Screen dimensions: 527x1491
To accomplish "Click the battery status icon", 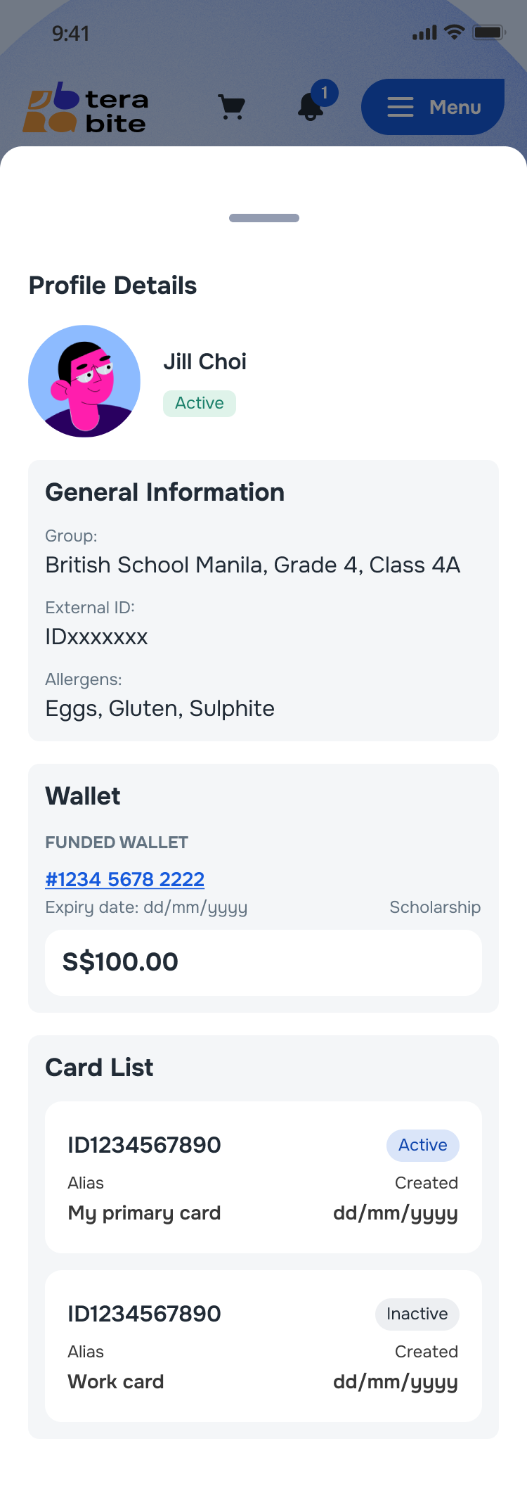I will pos(489,32).
